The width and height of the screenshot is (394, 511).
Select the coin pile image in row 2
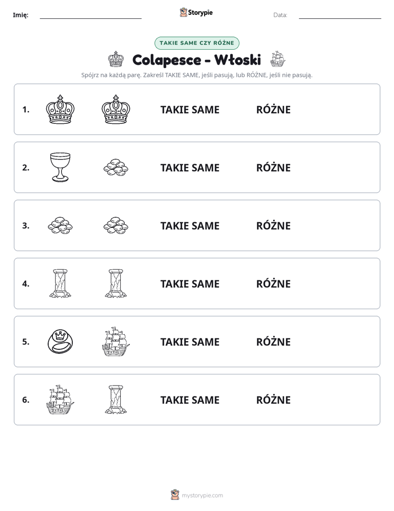116,168
